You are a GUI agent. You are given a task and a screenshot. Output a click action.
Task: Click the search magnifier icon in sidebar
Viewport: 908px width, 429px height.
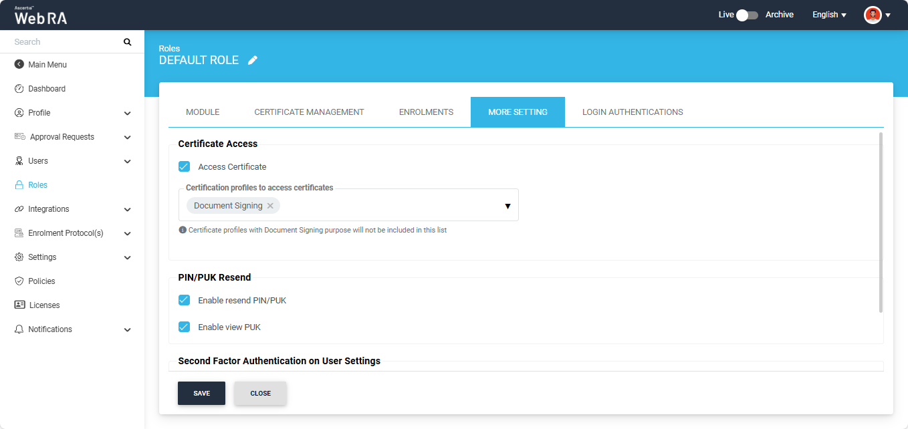click(127, 42)
